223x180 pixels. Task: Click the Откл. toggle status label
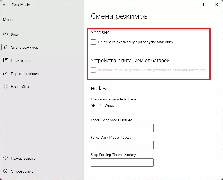tap(109, 106)
